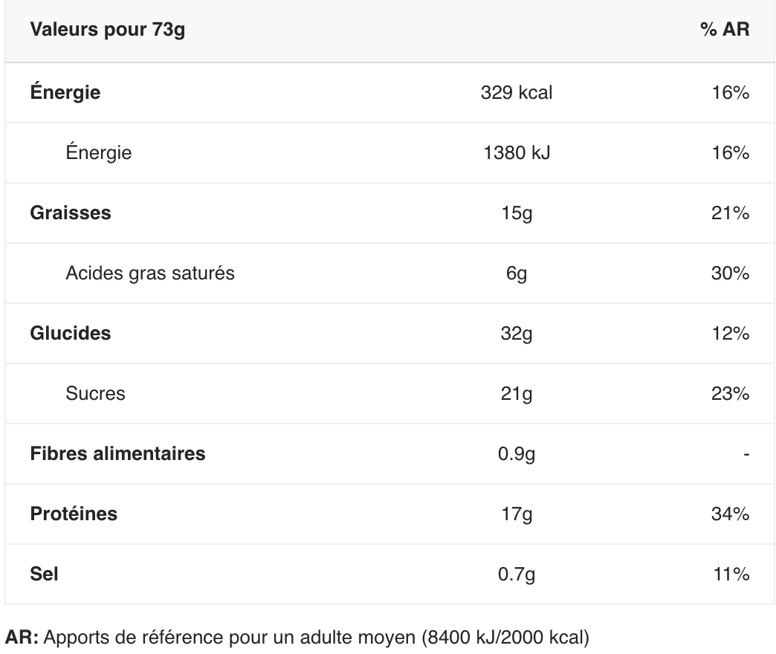This screenshot has height=654, width=776.
Task: Click the 1380 kJ energy value
Action: [x=516, y=153]
